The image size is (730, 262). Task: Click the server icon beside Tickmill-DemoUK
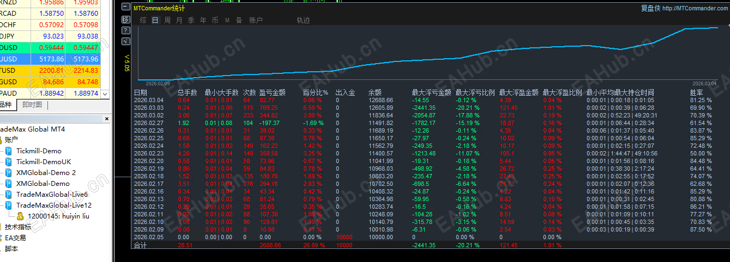[9, 161]
